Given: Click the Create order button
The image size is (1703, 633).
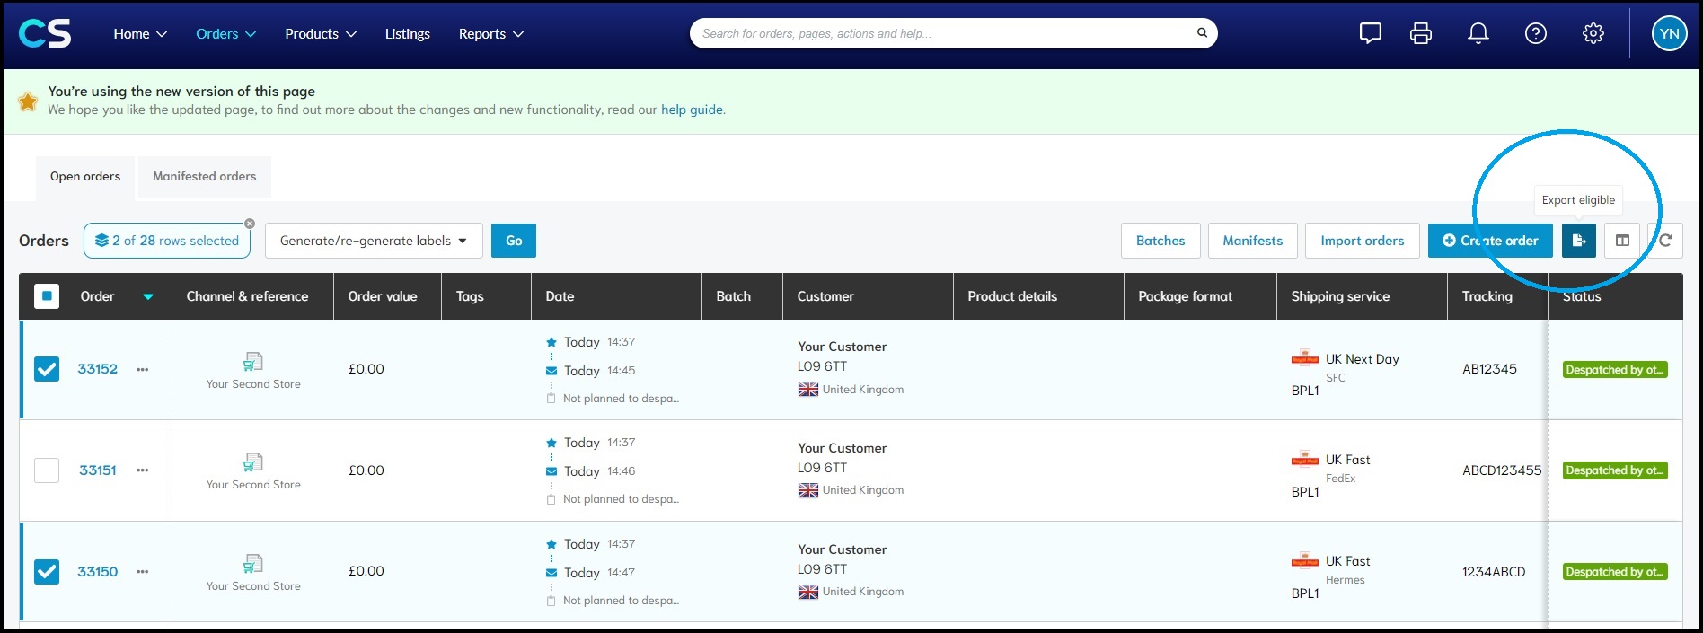Looking at the screenshot, I should click(1490, 241).
